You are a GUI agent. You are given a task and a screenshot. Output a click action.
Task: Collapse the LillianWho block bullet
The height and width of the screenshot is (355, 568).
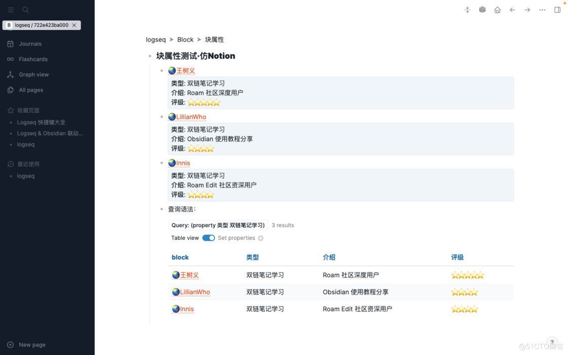[x=162, y=117]
